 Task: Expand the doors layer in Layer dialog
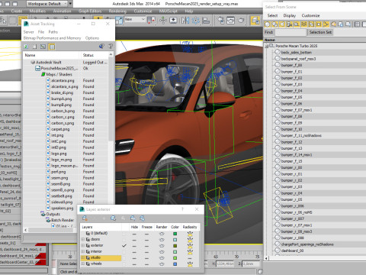[82, 239]
